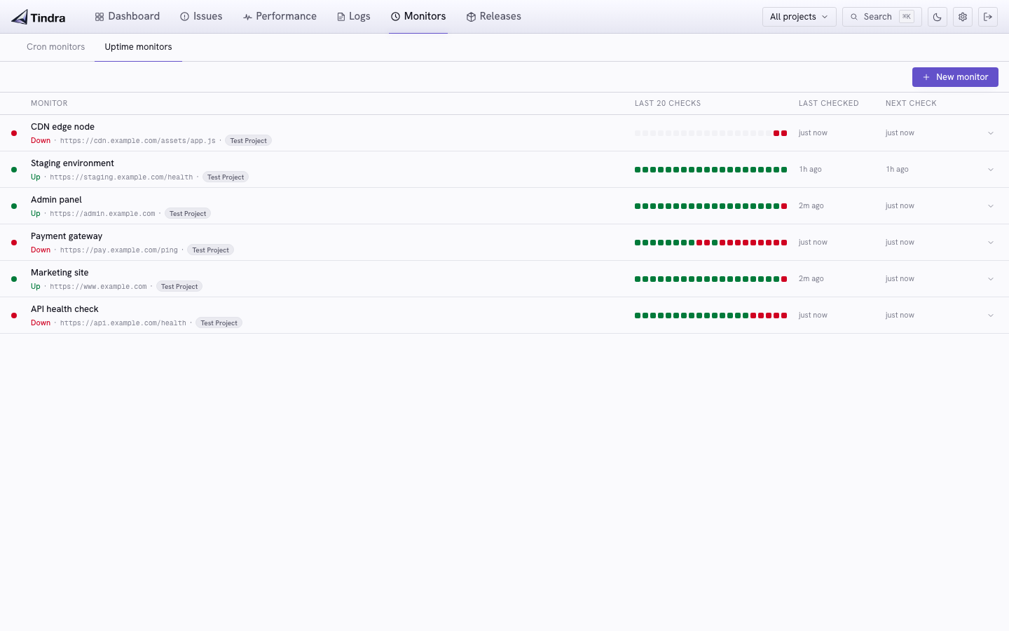Click the NEXT CHECK column header
1009x631 pixels.
pos(911,103)
